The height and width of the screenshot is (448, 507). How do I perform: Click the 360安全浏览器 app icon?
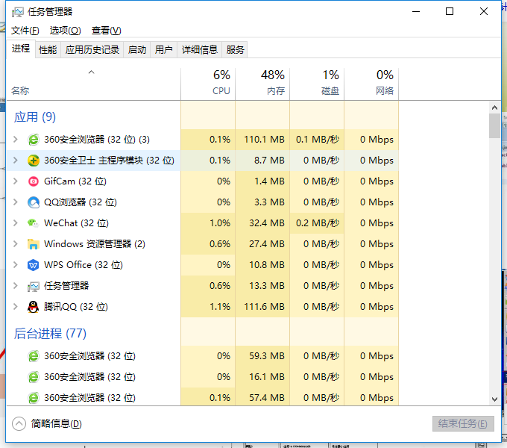[34, 140]
